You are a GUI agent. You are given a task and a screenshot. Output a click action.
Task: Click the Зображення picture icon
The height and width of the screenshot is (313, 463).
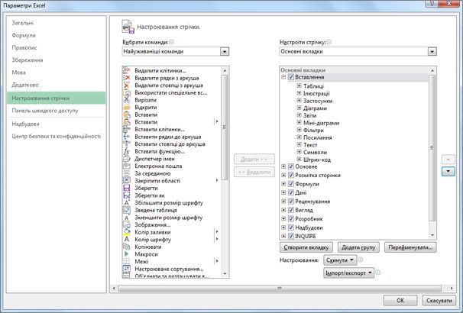click(x=126, y=224)
